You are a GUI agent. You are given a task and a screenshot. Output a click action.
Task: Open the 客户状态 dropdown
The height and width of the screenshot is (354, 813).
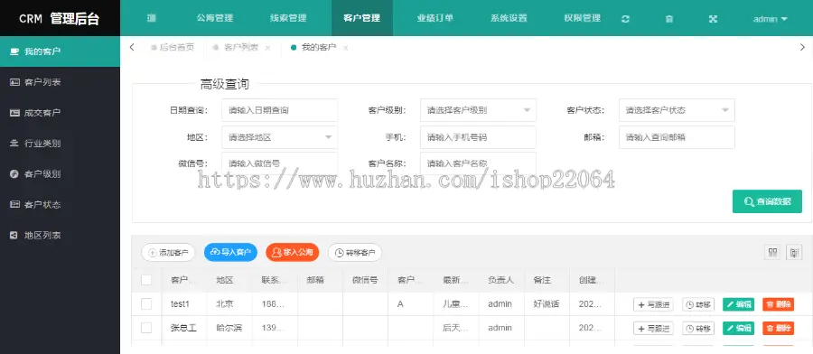point(677,110)
